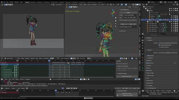The width and height of the screenshot is (179, 100).
Task: Switch to the Animation workspace tab
Action: 68,2
